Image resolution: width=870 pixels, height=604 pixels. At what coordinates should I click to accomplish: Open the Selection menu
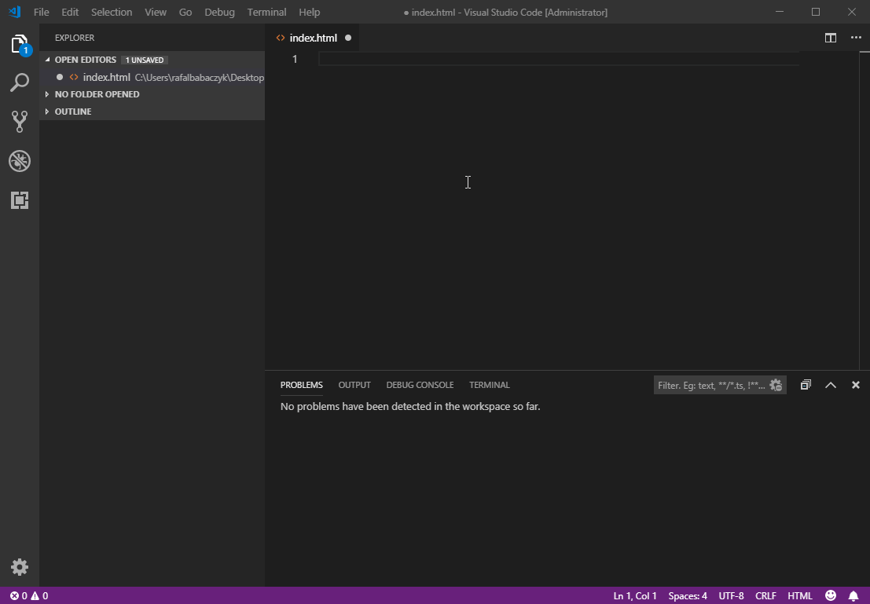pyautogui.click(x=112, y=12)
